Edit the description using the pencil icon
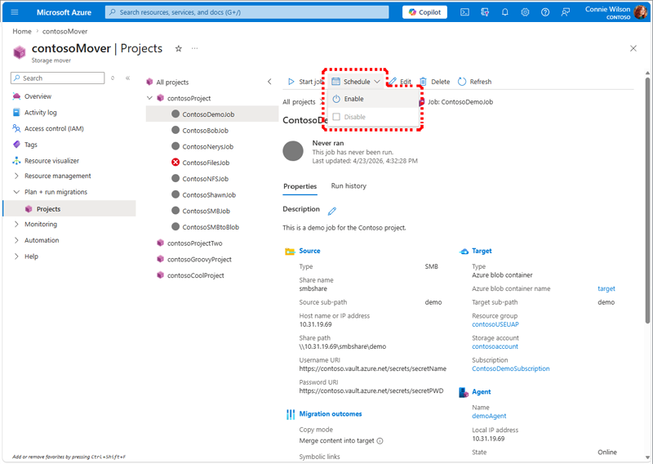653x464 pixels. (332, 211)
